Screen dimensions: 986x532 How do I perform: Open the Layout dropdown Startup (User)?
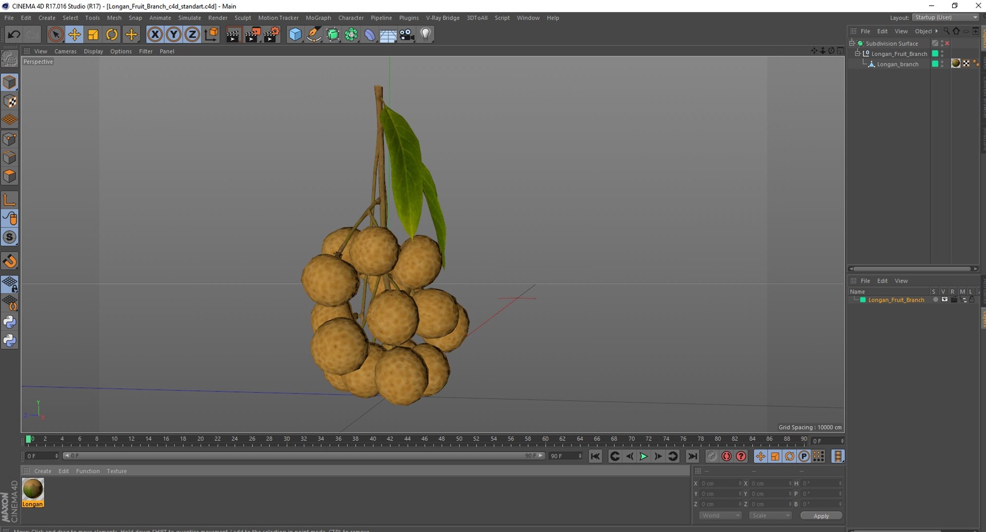pos(946,17)
